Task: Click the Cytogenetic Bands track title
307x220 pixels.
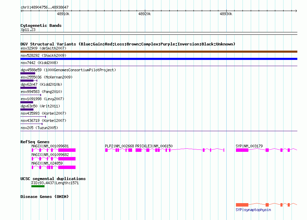Action: click(x=41, y=25)
